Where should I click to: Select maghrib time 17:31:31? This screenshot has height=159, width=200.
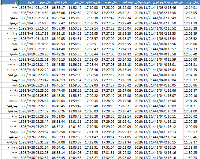pos(109,153)
